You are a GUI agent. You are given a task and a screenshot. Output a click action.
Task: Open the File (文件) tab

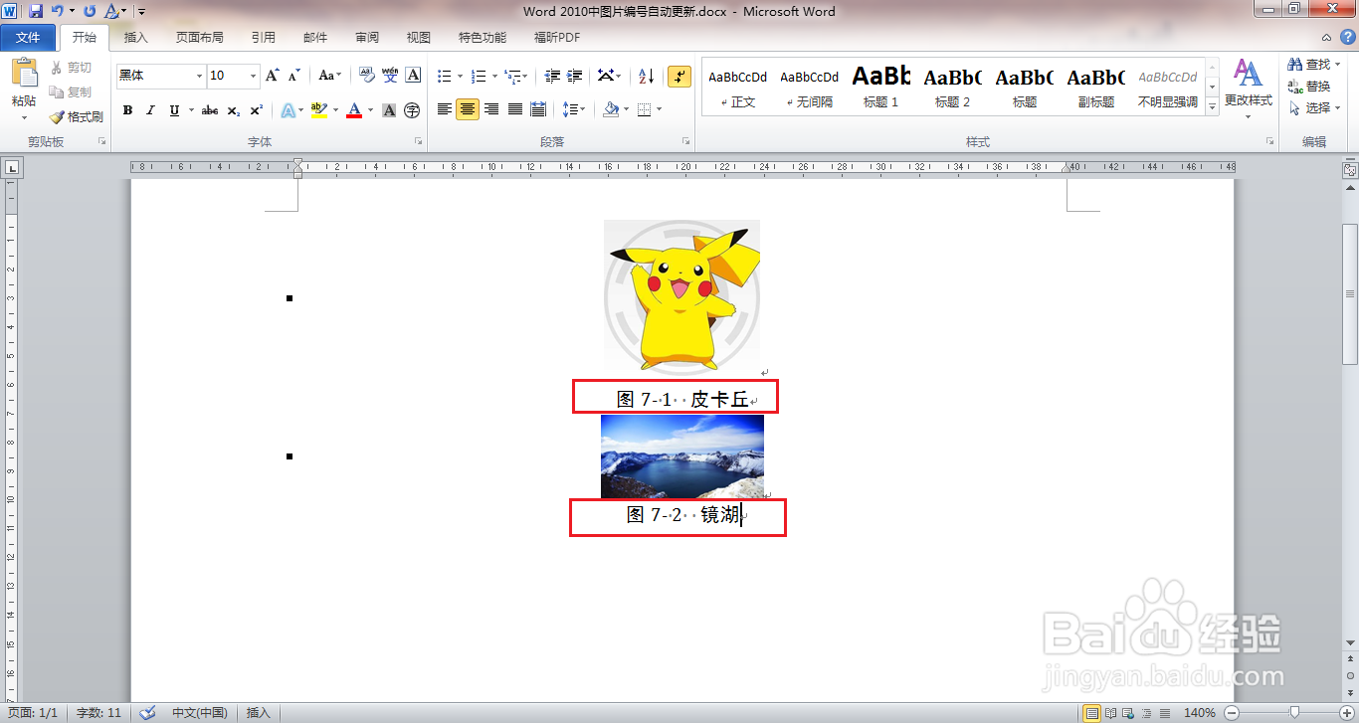tap(29, 38)
